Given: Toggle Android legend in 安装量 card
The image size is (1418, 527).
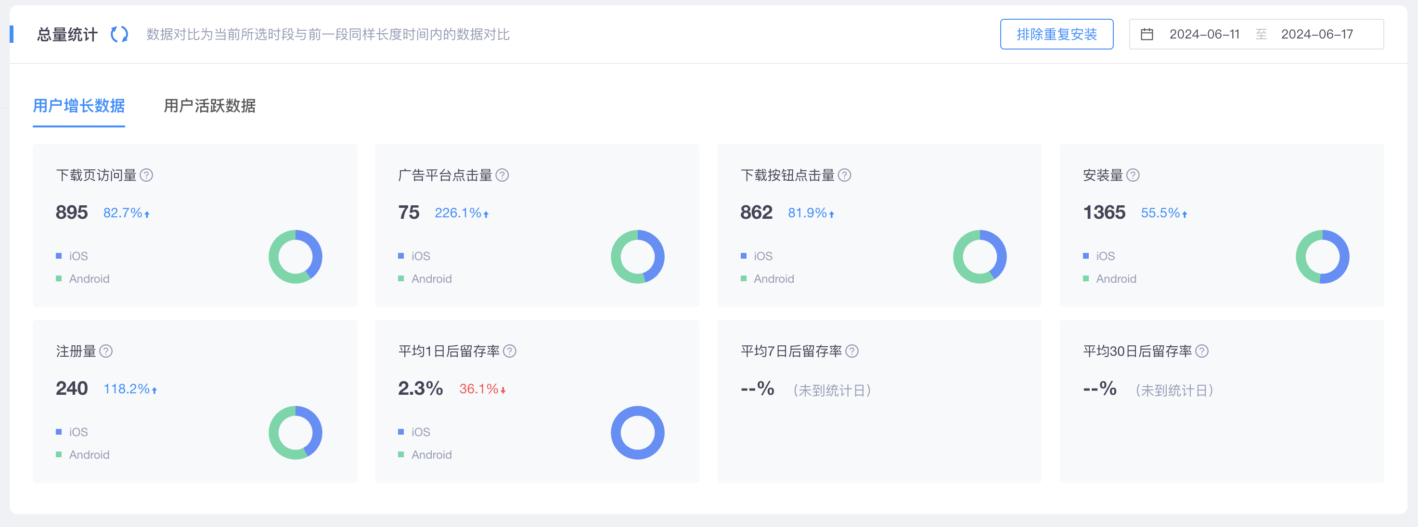Looking at the screenshot, I should tap(1110, 279).
